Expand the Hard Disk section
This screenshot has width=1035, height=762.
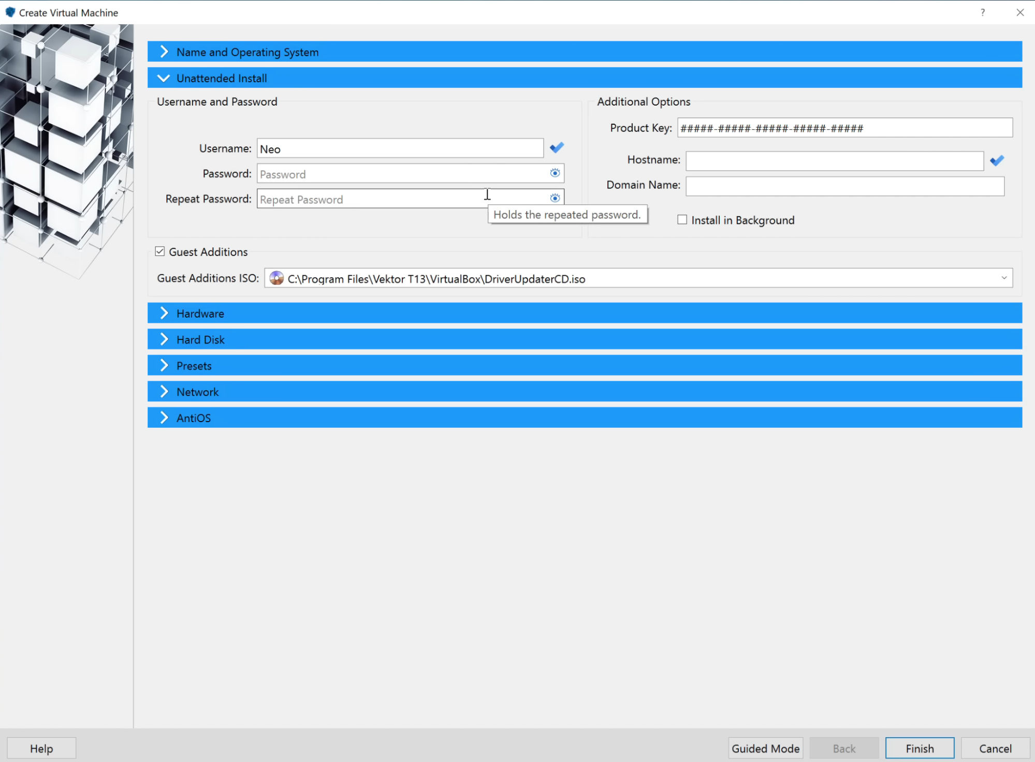(585, 339)
